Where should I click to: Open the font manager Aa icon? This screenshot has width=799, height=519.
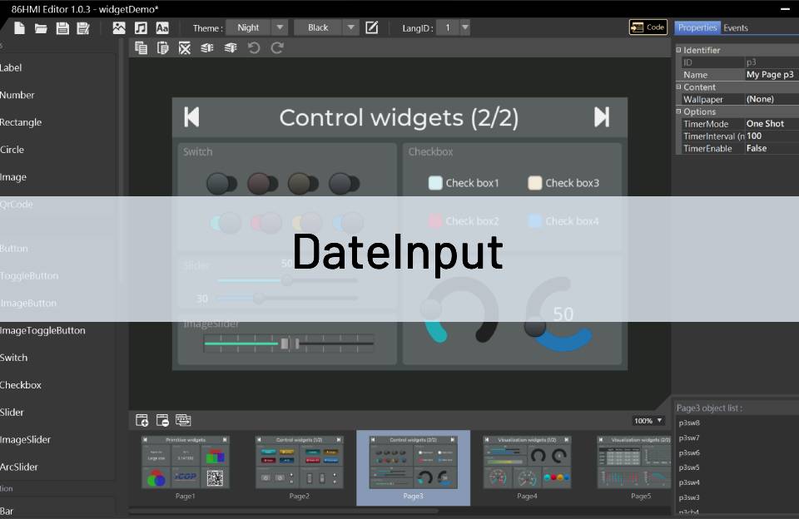(162, 27)
